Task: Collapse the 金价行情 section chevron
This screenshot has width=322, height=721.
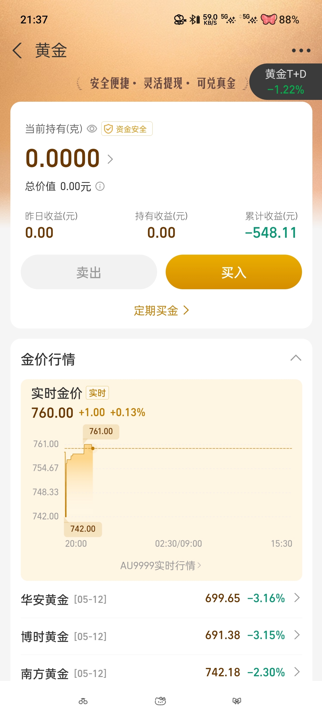Action: 296,358
